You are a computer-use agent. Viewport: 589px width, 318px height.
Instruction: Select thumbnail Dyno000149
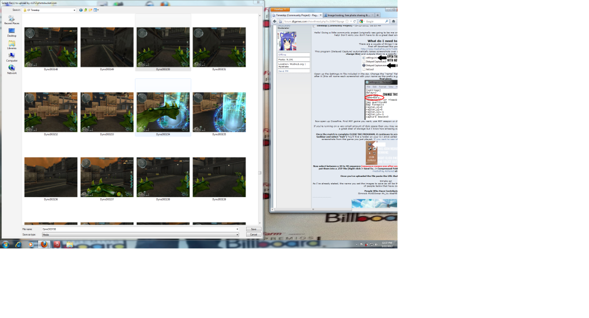click(x=107, y=47)
